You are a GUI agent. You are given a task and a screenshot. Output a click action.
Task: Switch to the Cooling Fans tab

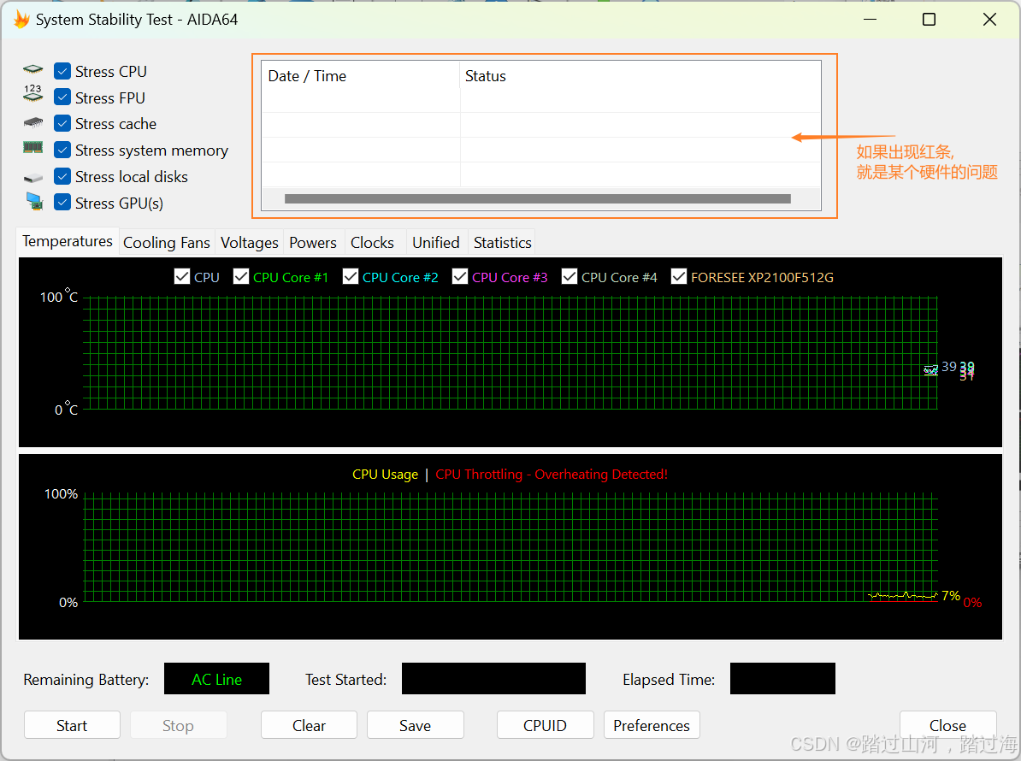click(x=167, y=243)
